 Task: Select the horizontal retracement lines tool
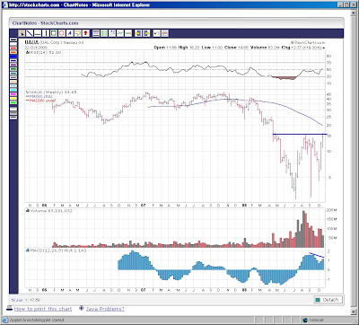pyautogui.click(x=96, y=33)
